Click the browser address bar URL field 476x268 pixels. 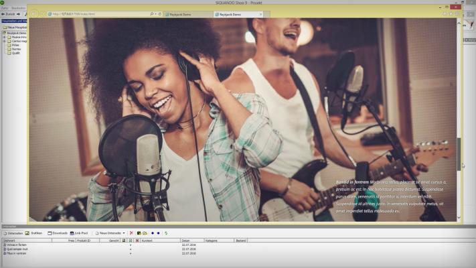click(x=100, y=13)
